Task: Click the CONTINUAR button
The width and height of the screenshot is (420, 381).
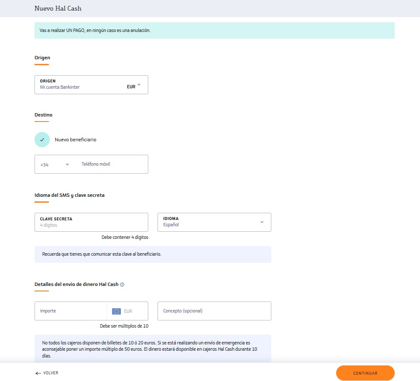Action: click(x=365, y=373)
